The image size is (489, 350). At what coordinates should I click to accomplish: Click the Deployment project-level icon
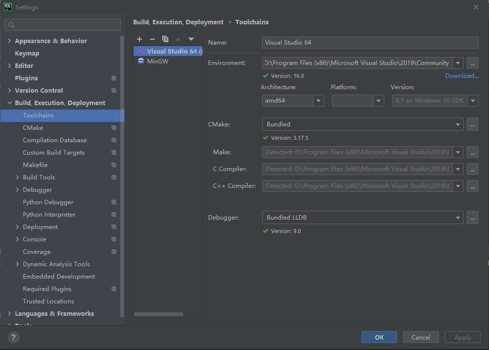tap(114, 227)
